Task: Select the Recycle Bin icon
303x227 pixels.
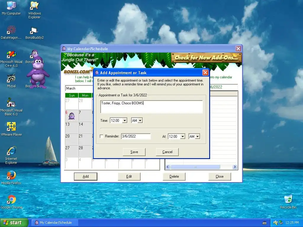Action: pos(288,202)
